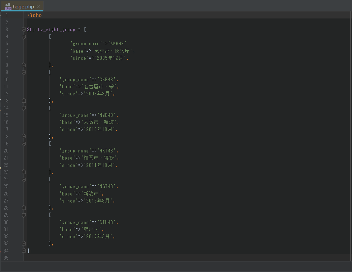The height and width of the screenshot is (272, 352).
Task: Click the 'group_name' key on line 5
Action: click(86, 44)
